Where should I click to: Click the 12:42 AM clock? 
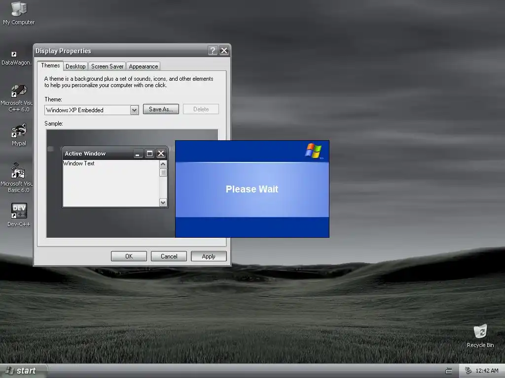[x=487, y=371]
